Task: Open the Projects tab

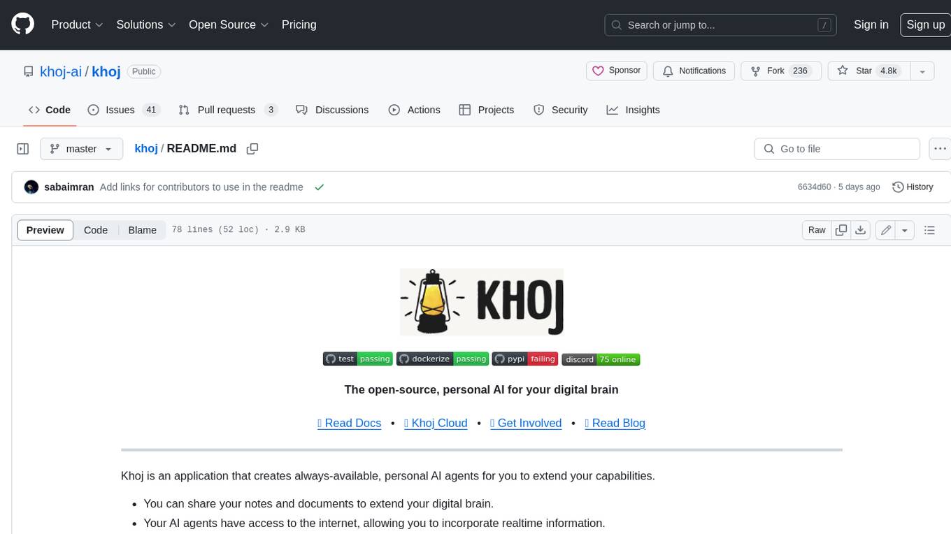Action: point(487,110)
